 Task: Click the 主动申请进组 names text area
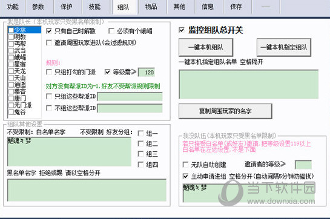[x=249, y=193]
